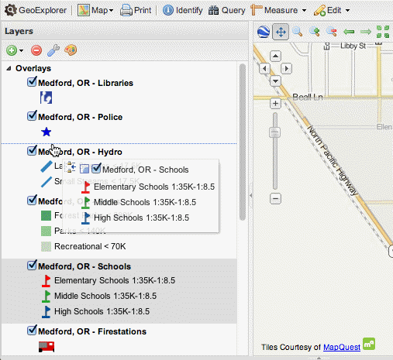Viewport: 393px width, 360px height.
Task: Open the Measure dropdown arrow
Action: (x=304, y=10)
